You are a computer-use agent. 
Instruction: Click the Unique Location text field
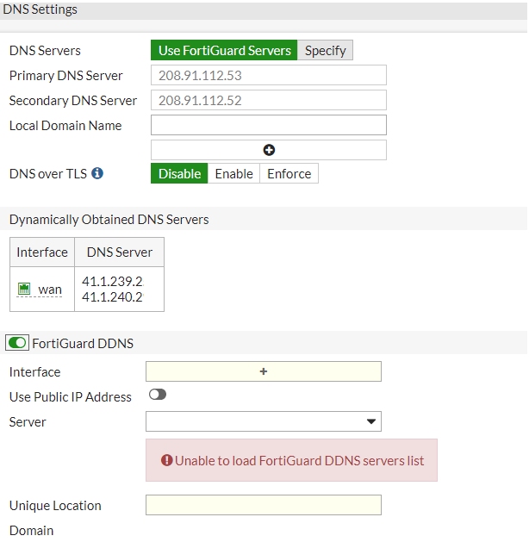pyautogui.click(x=264, y=505)
